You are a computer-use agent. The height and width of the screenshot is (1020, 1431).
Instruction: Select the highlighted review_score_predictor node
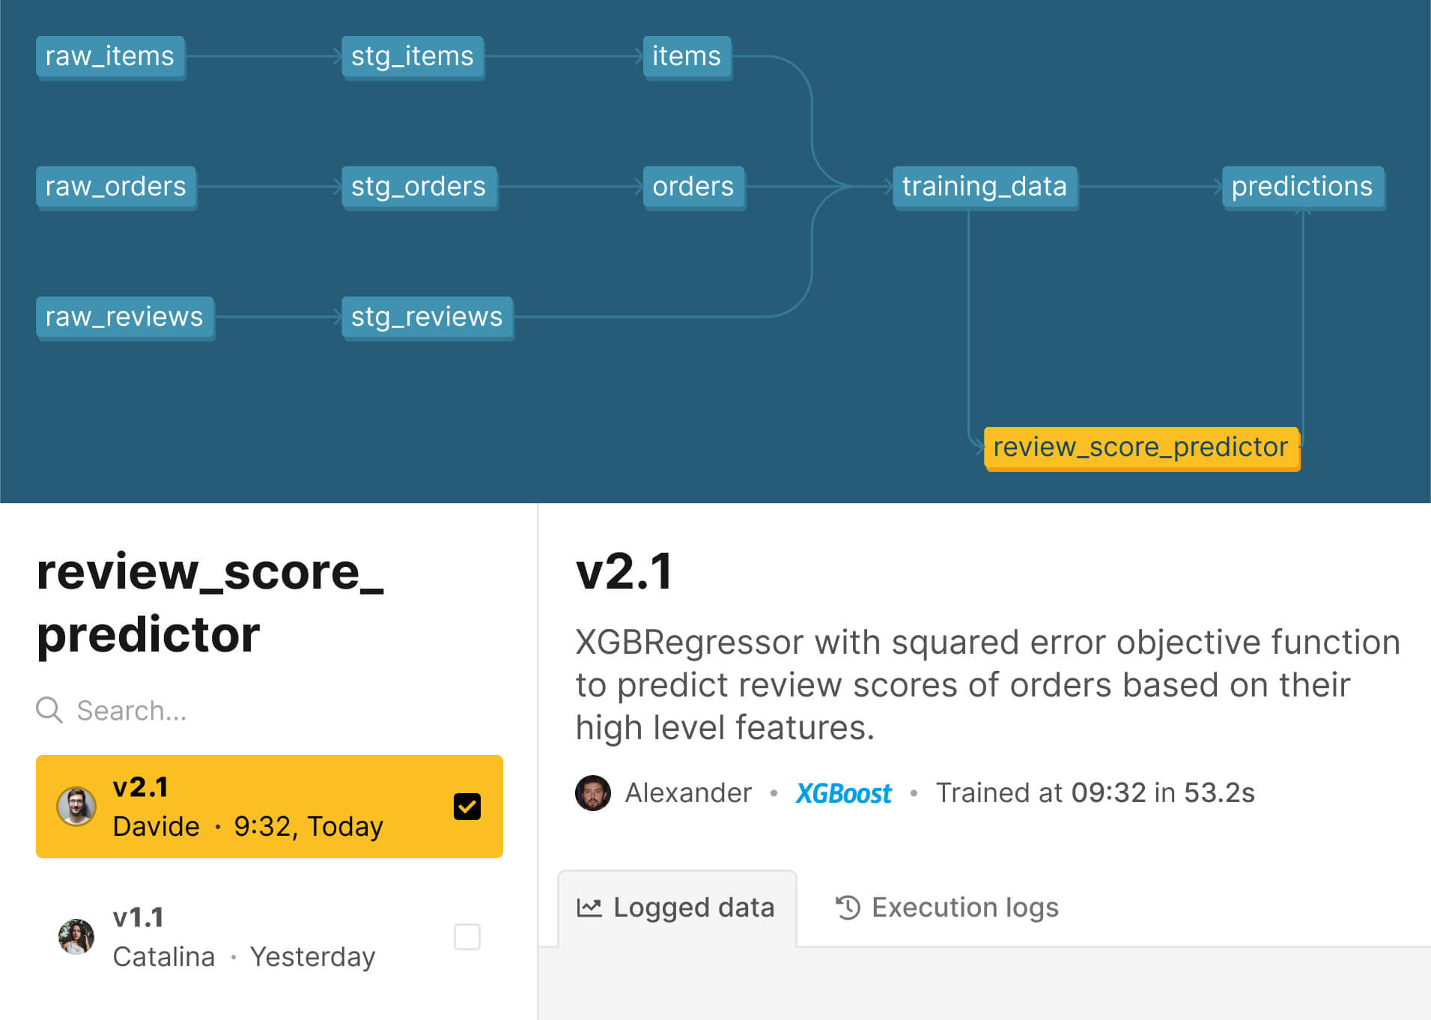point(1141,448)
